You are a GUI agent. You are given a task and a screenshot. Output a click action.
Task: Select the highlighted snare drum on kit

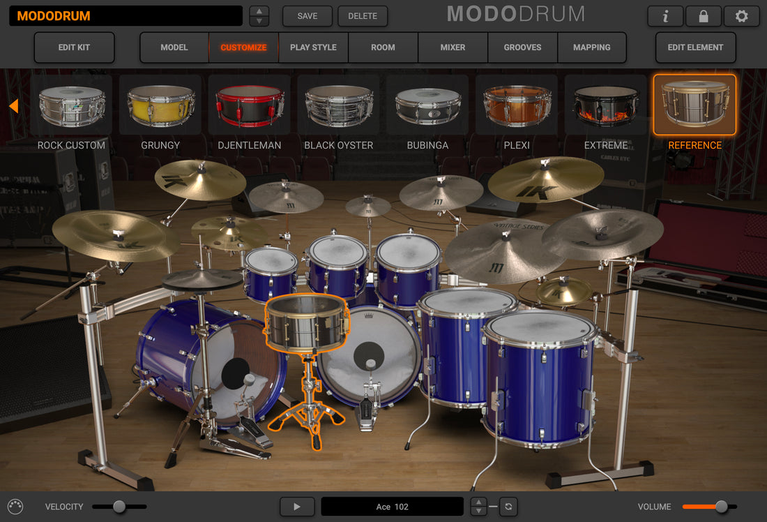[x=307, y=323]
